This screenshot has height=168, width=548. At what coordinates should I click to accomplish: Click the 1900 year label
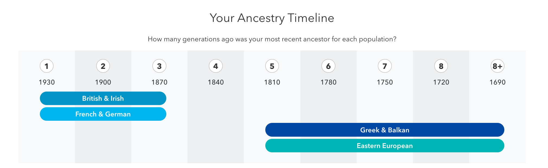pos(103,82)
